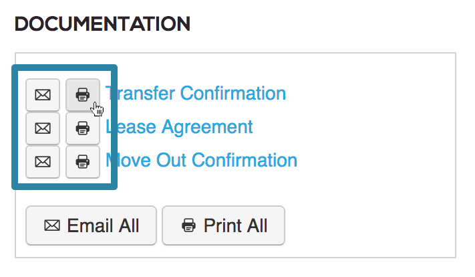This screenshot has width=475, height=277.
Task: Email the Lease Agreement via envelope icon
Action: tap(43, 128)
